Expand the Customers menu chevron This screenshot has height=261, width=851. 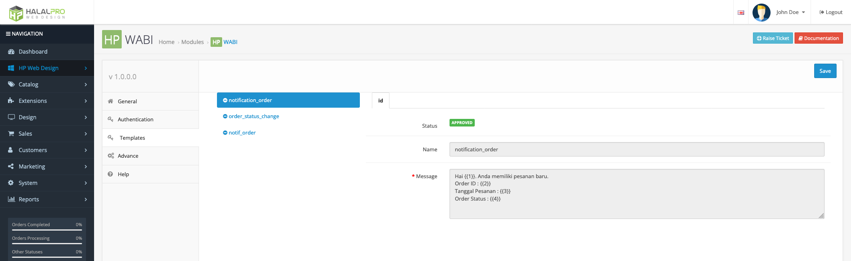pyautogui.click(x=86, y=150)
